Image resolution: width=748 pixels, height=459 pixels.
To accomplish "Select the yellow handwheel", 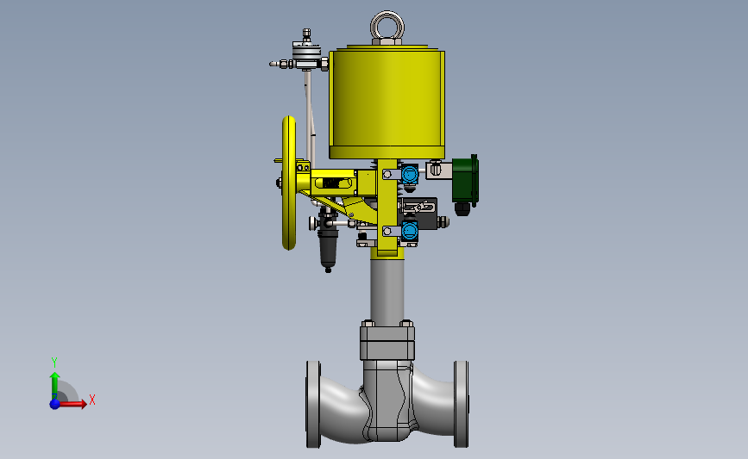I will pyautogui.click(x=289, y=183).
